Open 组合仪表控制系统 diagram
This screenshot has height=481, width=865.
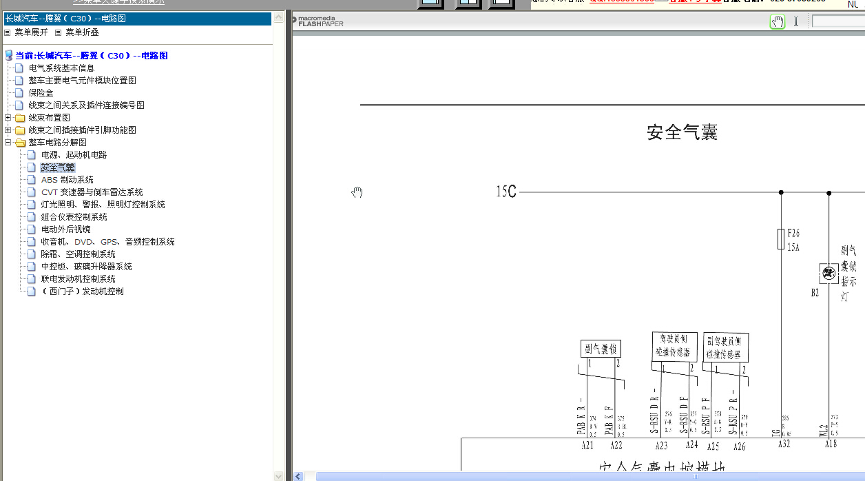(74, 217)
